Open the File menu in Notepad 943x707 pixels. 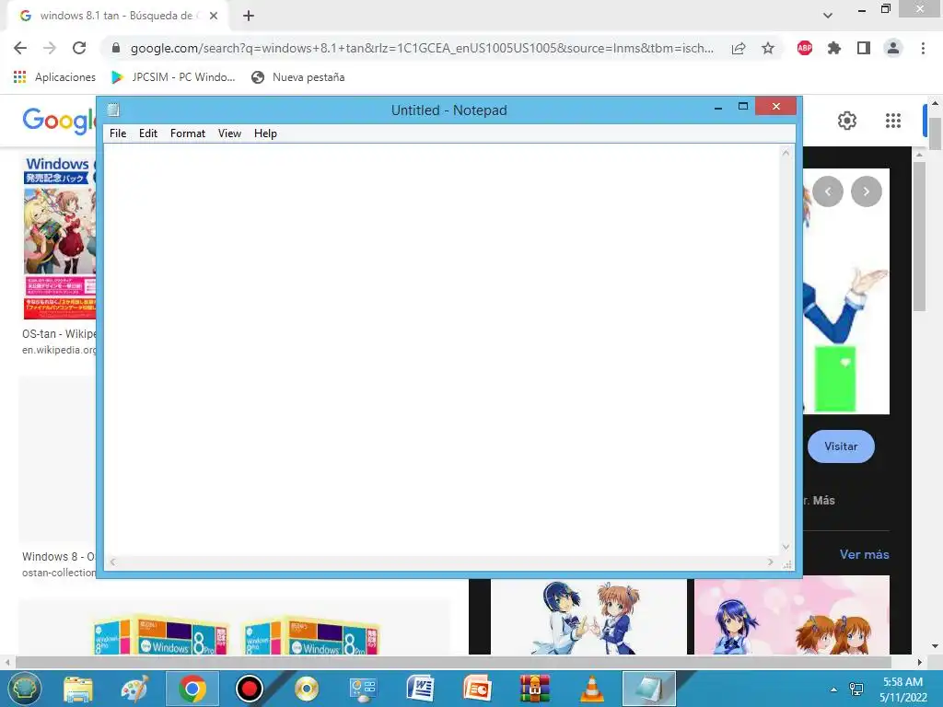[117, 133]
